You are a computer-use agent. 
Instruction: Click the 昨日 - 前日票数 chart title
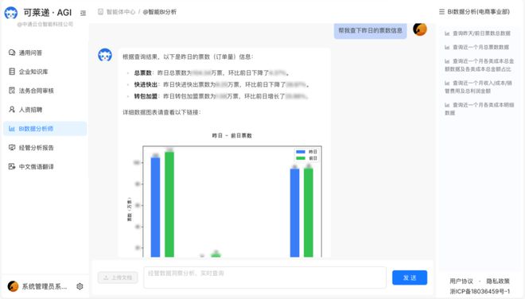point(232,136)
